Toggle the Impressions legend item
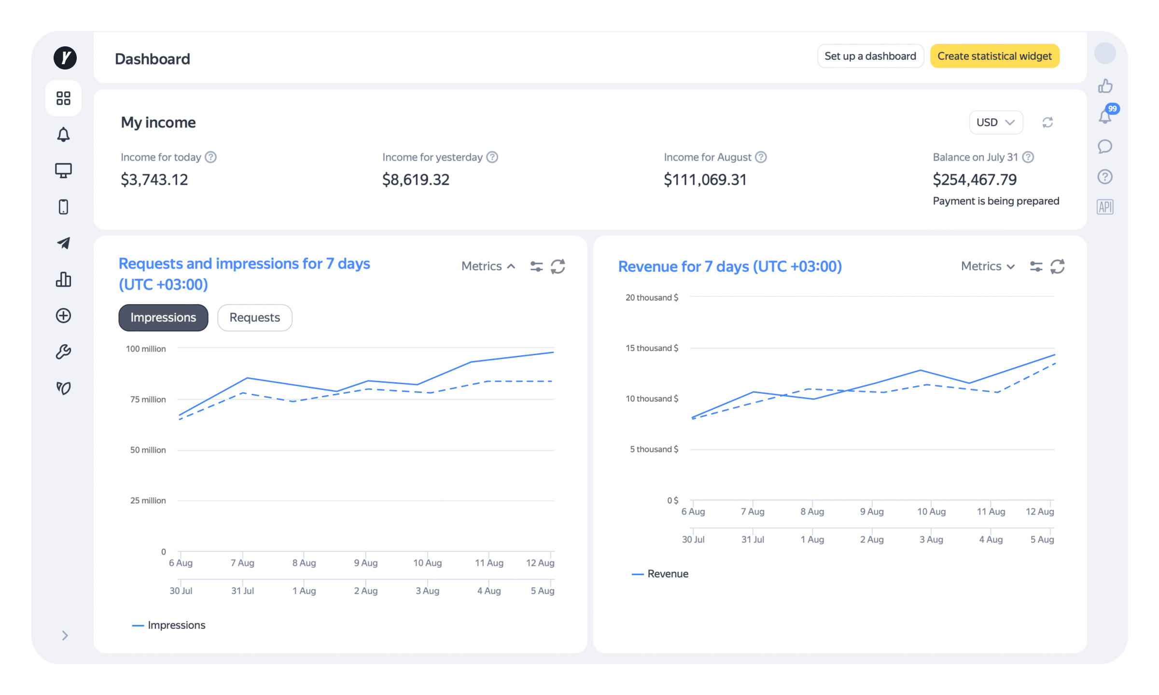The height and width of the screenshot is (695, 1159). (x=168, y=625)
